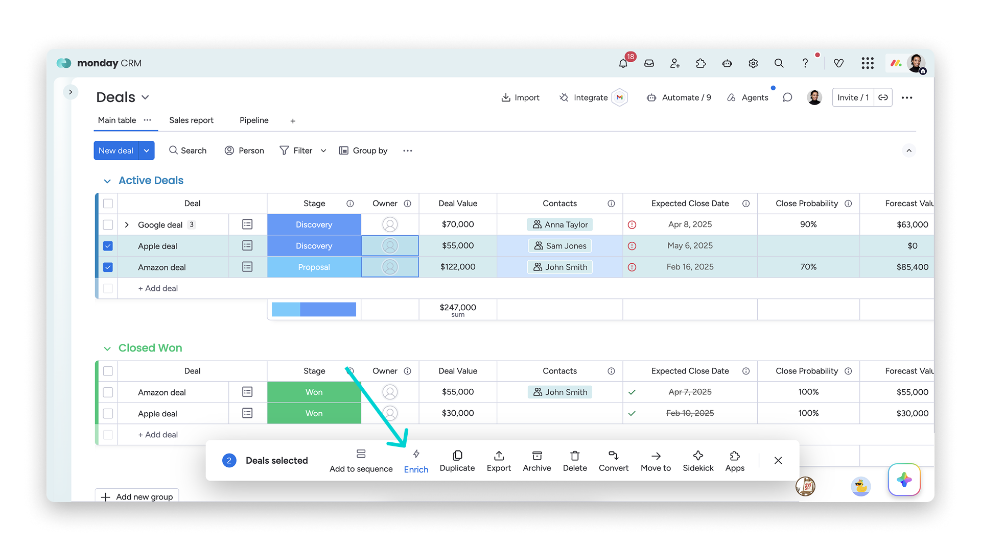Uncheck the Apple deal in Active Deals
981x551 pixels.
click(x=108, y=246)
